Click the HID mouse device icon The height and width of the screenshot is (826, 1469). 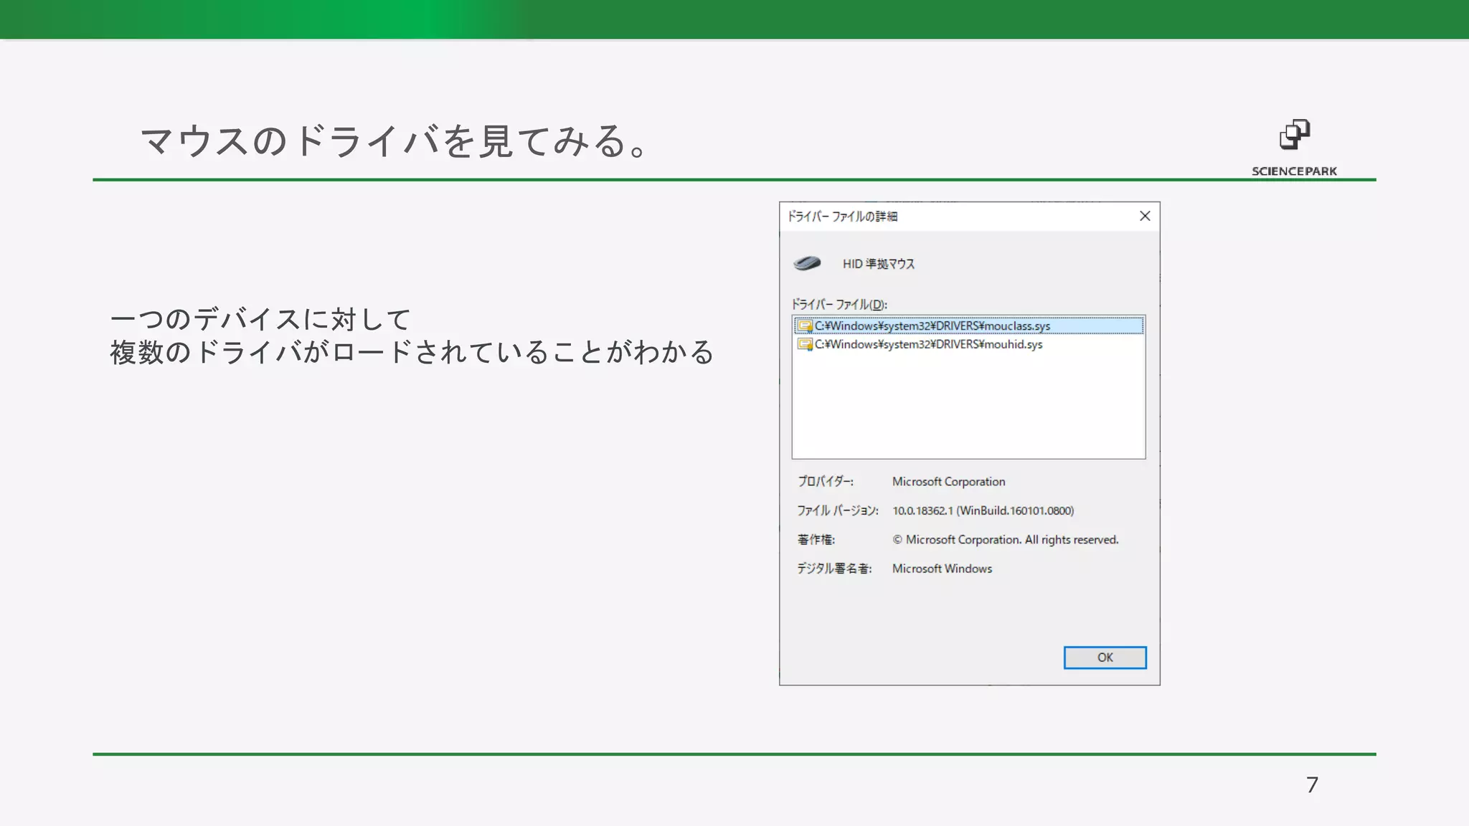(807, 263)
